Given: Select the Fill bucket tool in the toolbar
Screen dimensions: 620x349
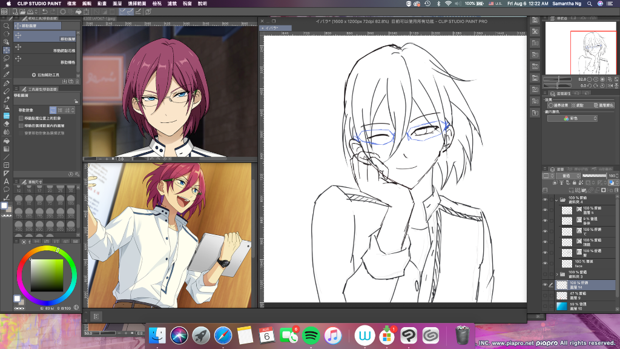Looking at the screenshot, I should (x=6, y=141).
